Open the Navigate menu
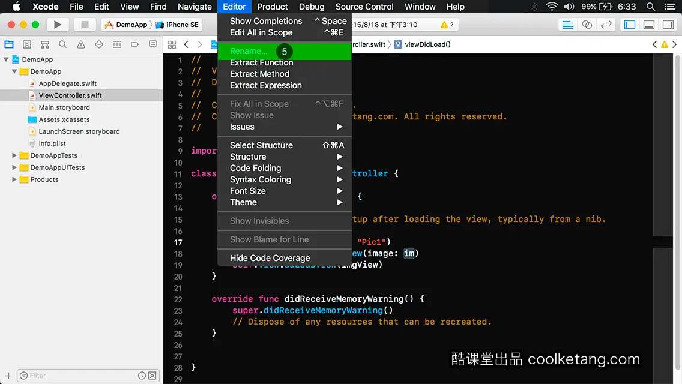 [195, 7]
